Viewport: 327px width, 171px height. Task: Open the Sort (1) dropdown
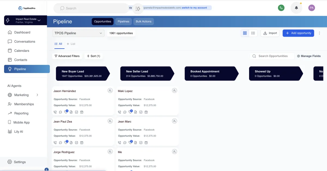[x=93, y=56]
